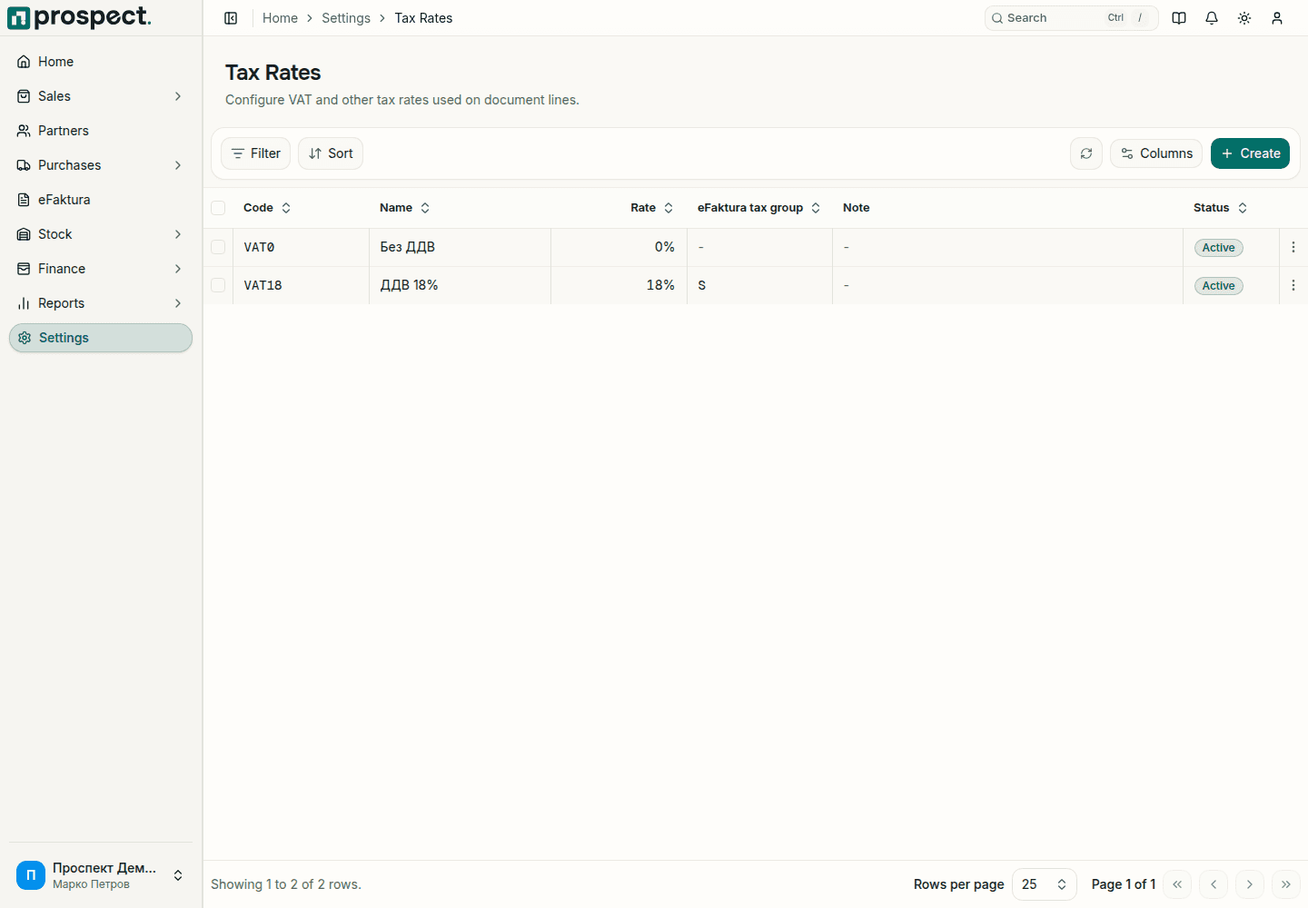This screenshot has width=1308, height=908.
Task: Open notifications bell
Action: point(1212,18)
